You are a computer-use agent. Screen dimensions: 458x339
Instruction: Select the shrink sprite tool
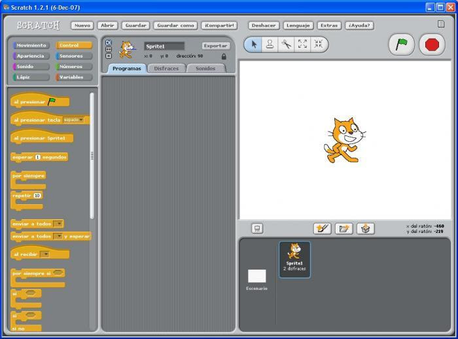[319, 45]
